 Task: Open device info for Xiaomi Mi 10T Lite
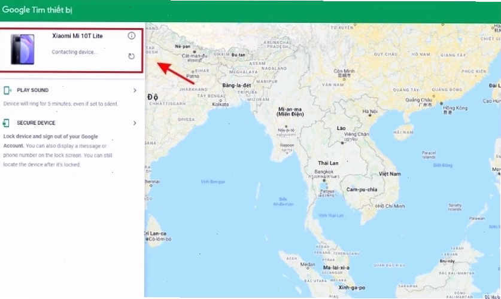tap(131, 36)
